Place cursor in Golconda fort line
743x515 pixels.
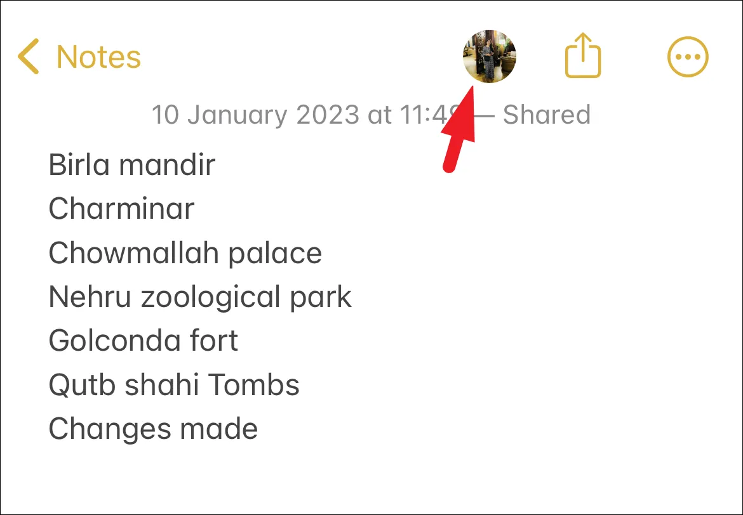[x=143, y=341]
